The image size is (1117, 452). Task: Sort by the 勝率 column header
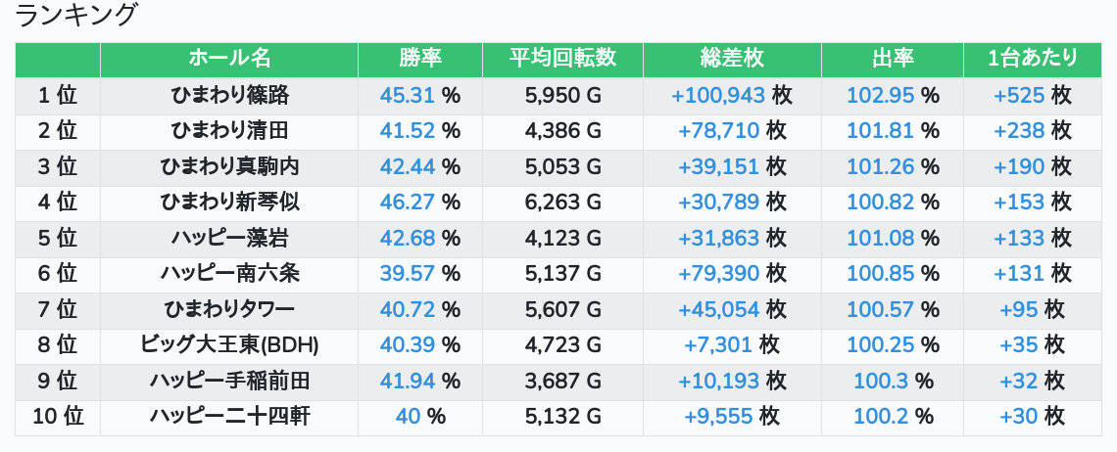[420, 59]
